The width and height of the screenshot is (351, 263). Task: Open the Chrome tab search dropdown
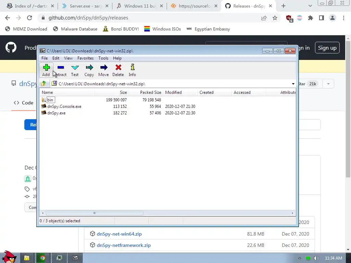310,6
